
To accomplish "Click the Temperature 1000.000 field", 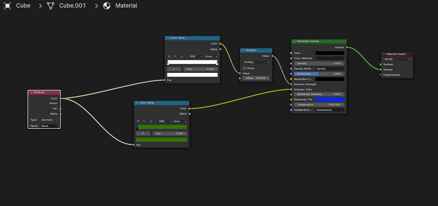I will pos(319,105).
